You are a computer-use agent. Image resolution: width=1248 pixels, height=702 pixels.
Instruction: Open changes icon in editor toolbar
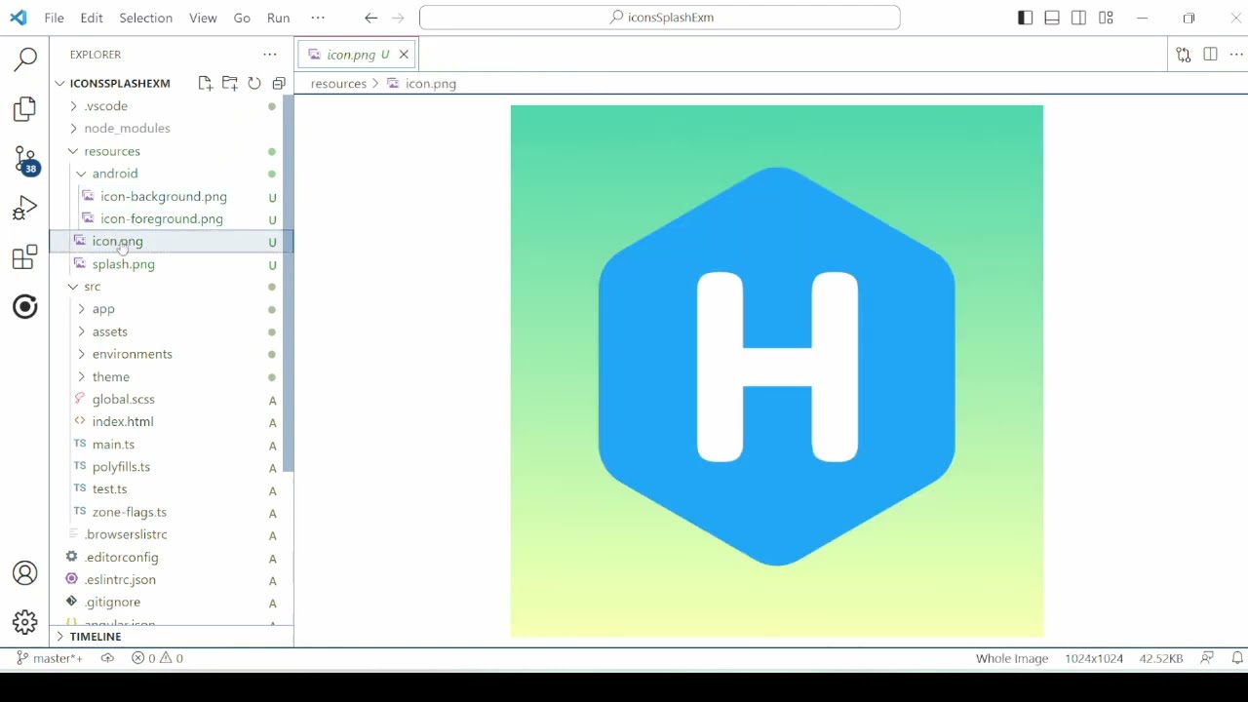tap(1184, 55)
